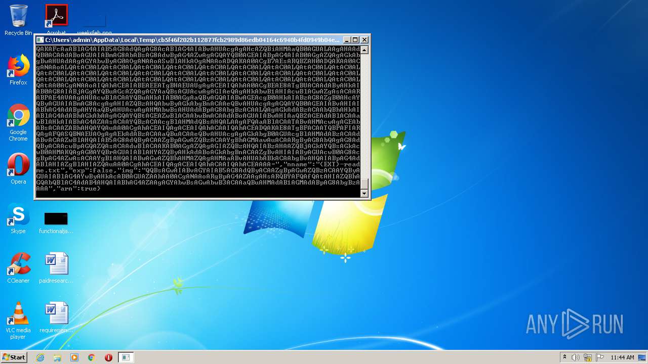Screen dimensions: 648x364
Task: Launch CCleaner desktop shortcut
Action: click(18, 268)
